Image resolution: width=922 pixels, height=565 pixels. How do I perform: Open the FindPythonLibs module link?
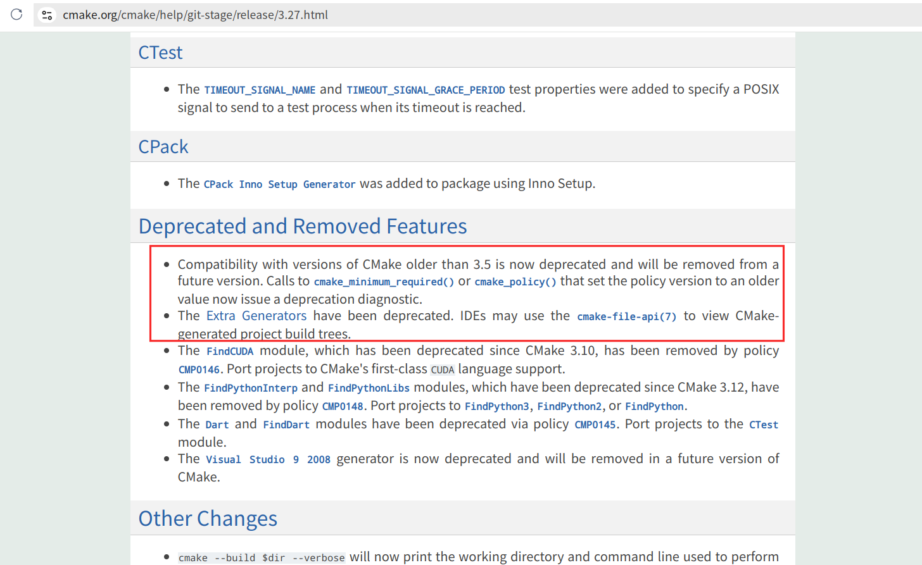(x=369, y=388)
